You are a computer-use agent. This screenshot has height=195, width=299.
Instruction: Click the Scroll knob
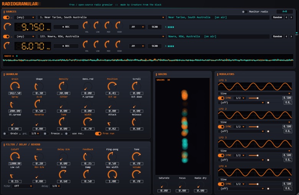click(x=136, y=86)
